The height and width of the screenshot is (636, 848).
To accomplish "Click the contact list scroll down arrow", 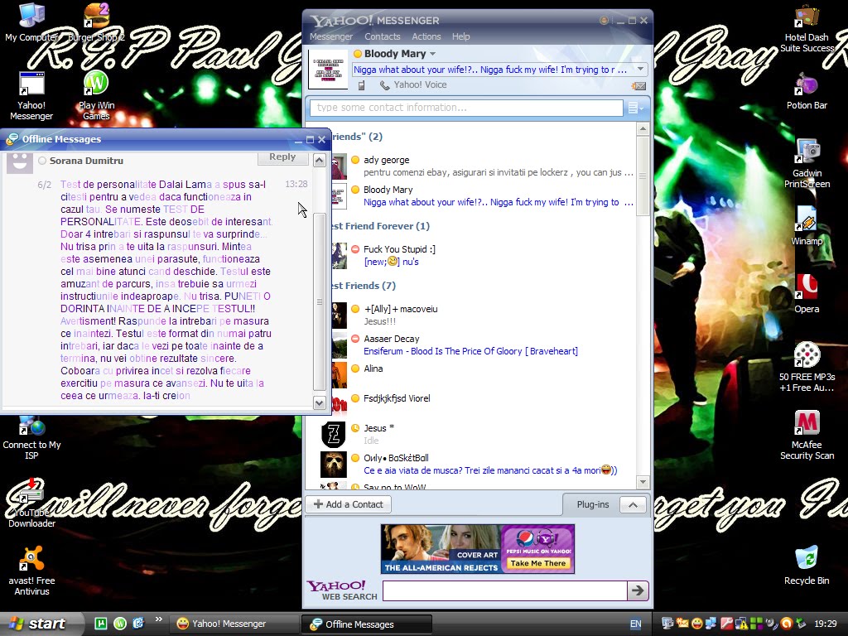I will [643, 481].
